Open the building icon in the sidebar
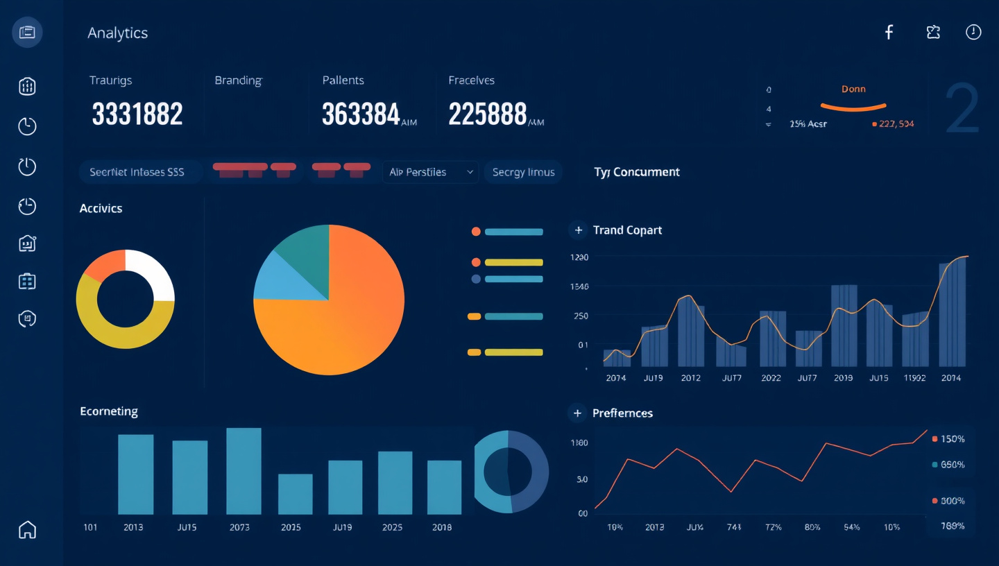Screen dimensions: 999x566 27,86
